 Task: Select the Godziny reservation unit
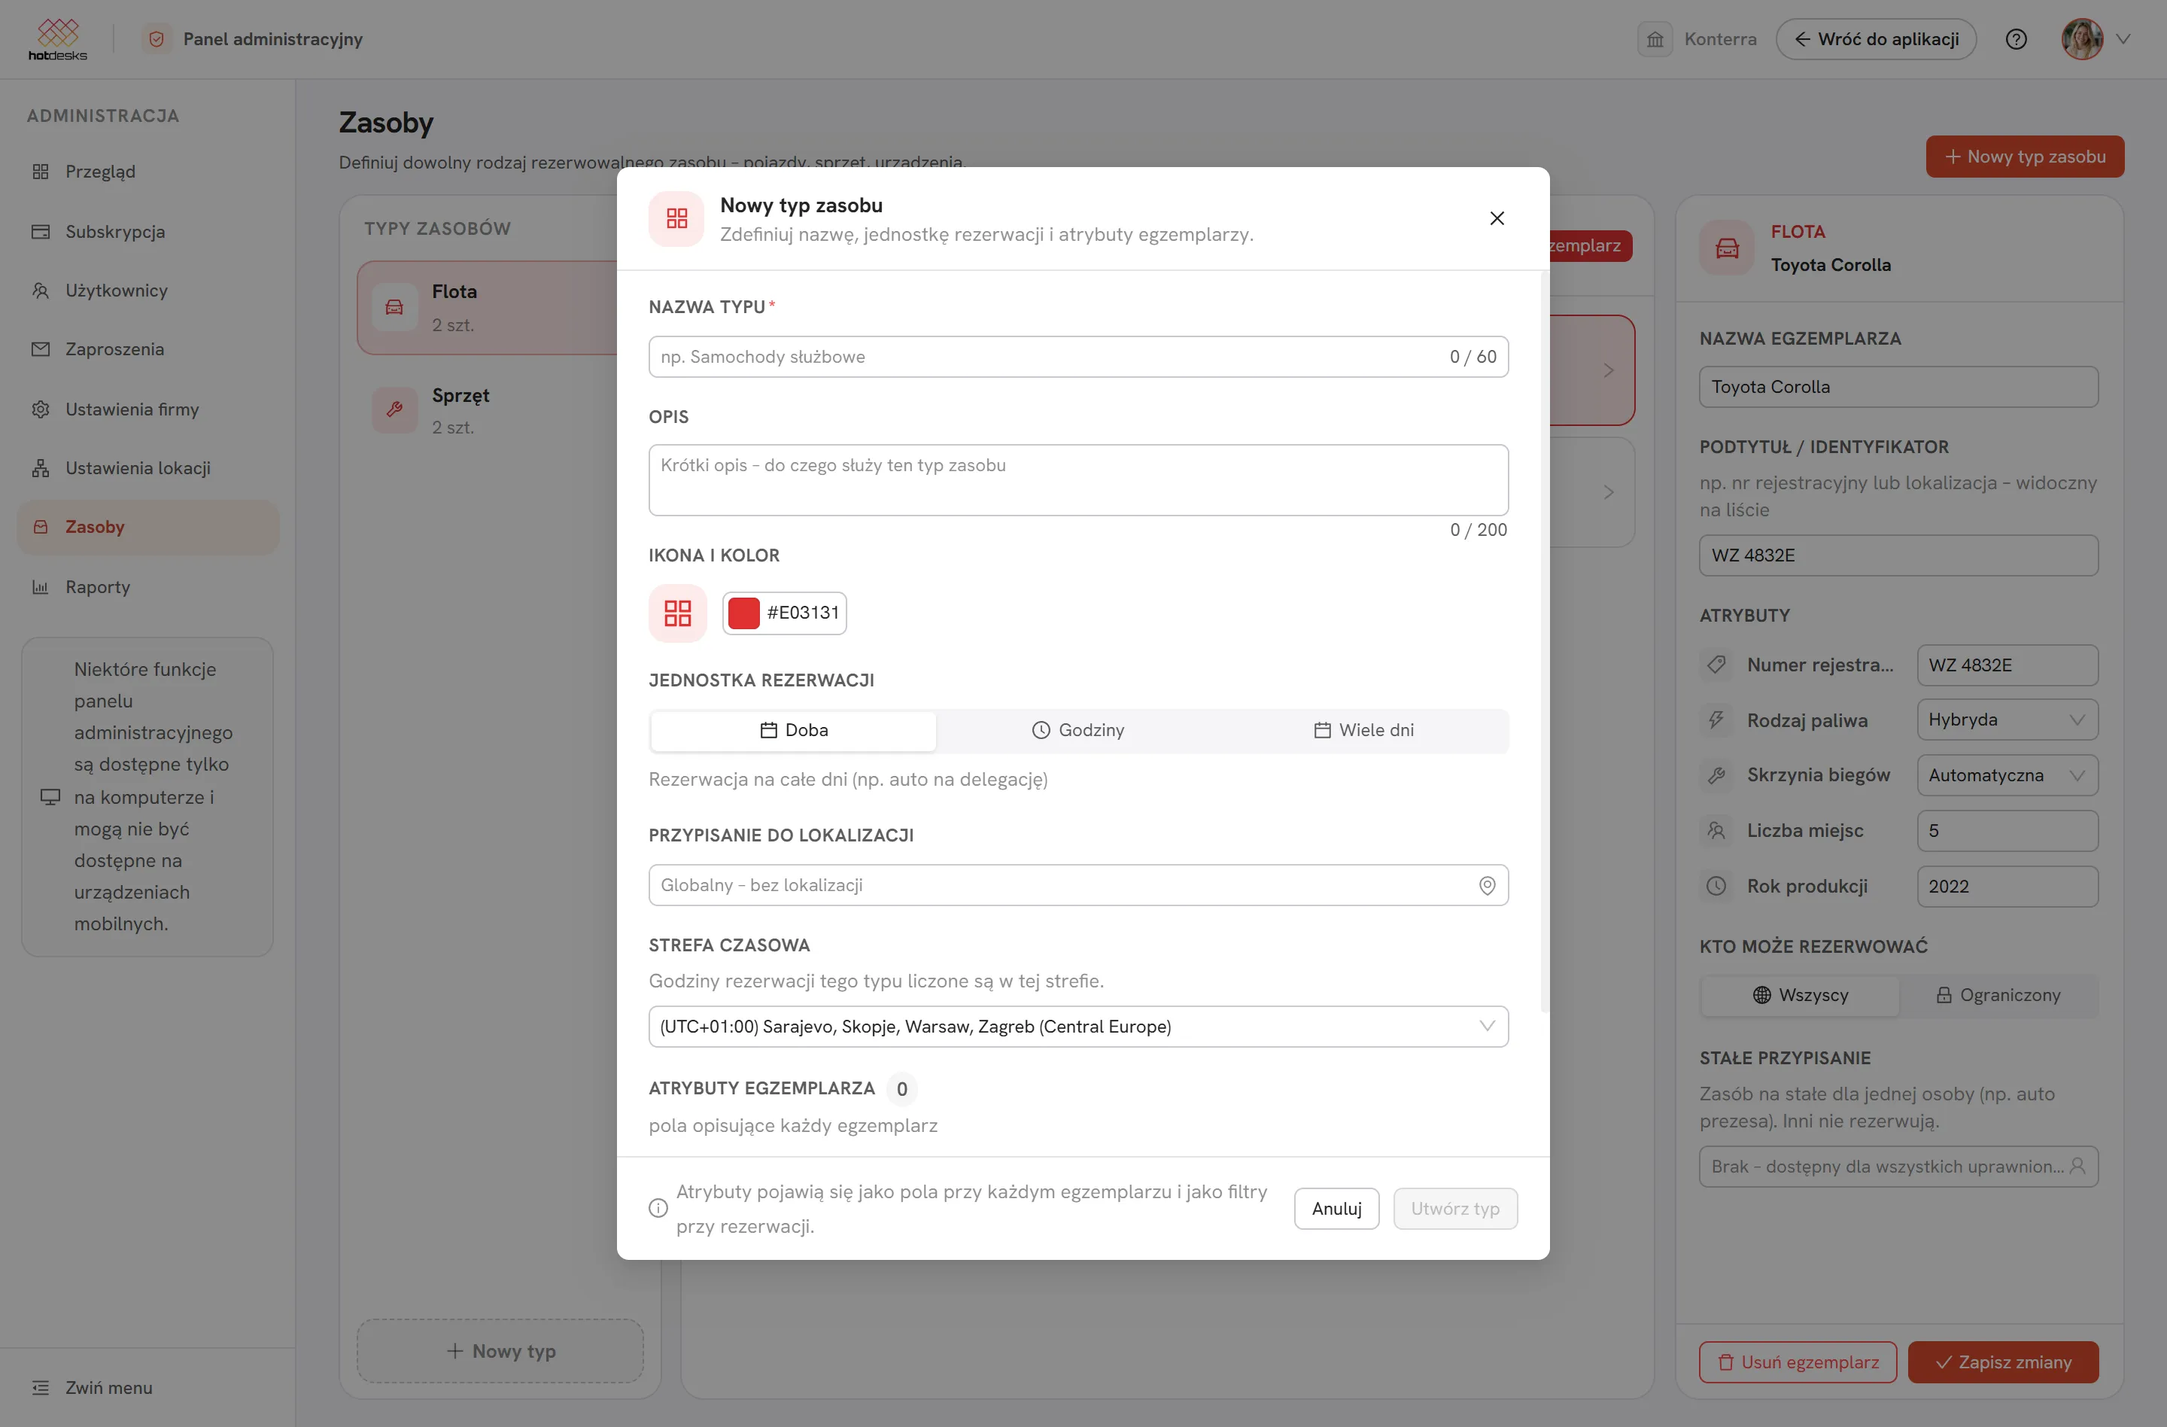[1078, 730]
